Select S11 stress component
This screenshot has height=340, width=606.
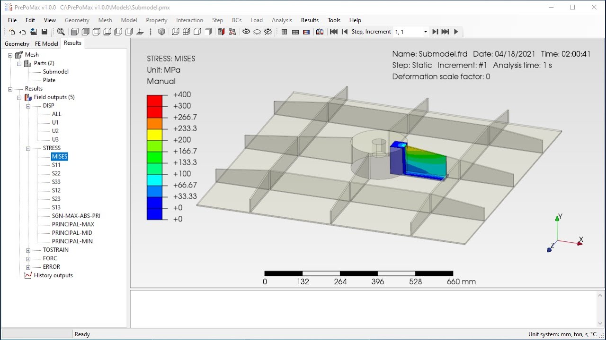tap(56, 165)
